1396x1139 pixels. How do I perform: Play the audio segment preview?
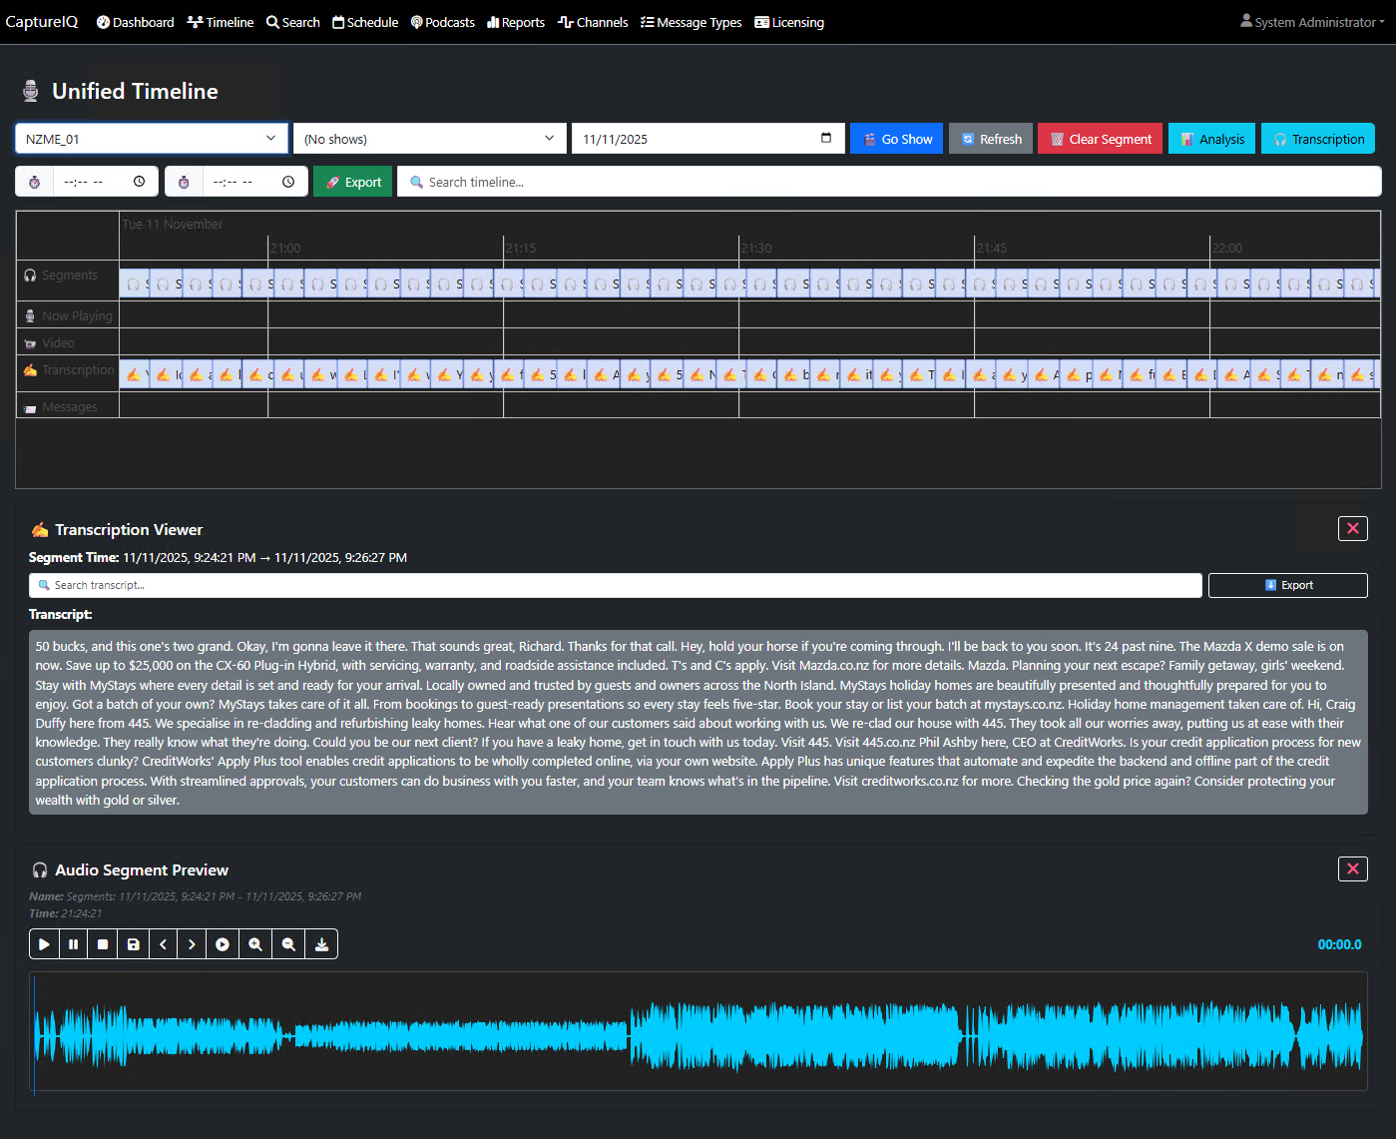coord(44,944)
